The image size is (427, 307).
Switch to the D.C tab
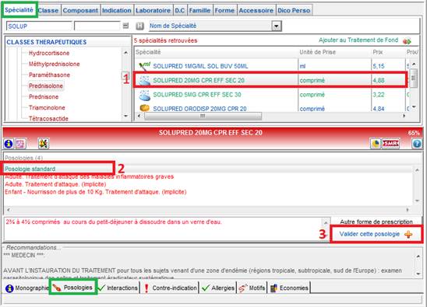click(x=180, y=10)
